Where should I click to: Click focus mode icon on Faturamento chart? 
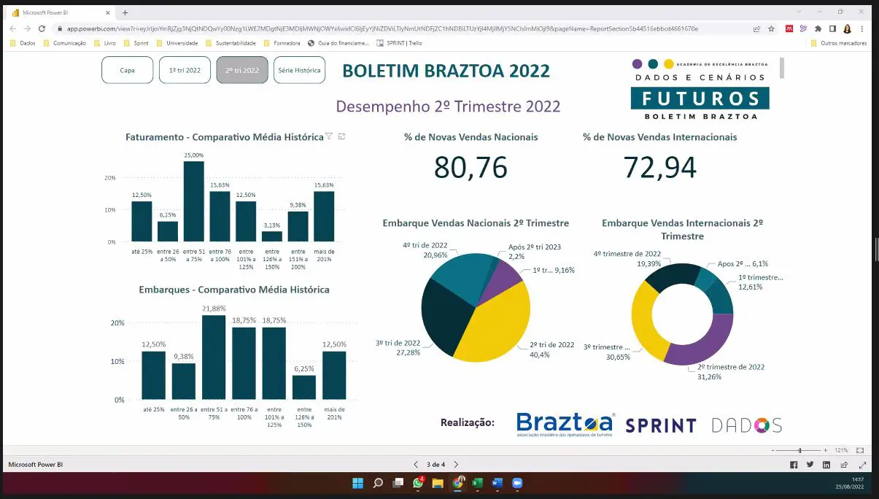341,136
